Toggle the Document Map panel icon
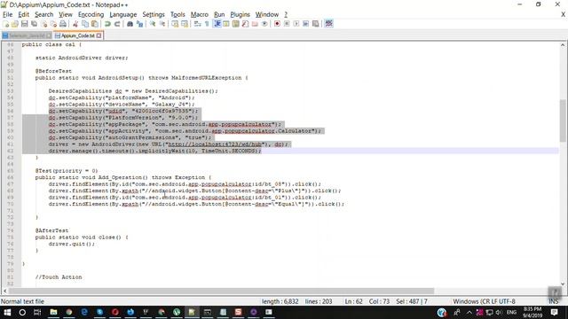 236,24
